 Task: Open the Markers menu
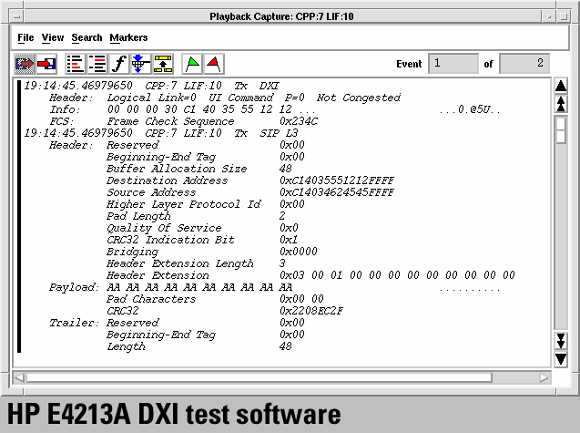click(x=128, y=37)
